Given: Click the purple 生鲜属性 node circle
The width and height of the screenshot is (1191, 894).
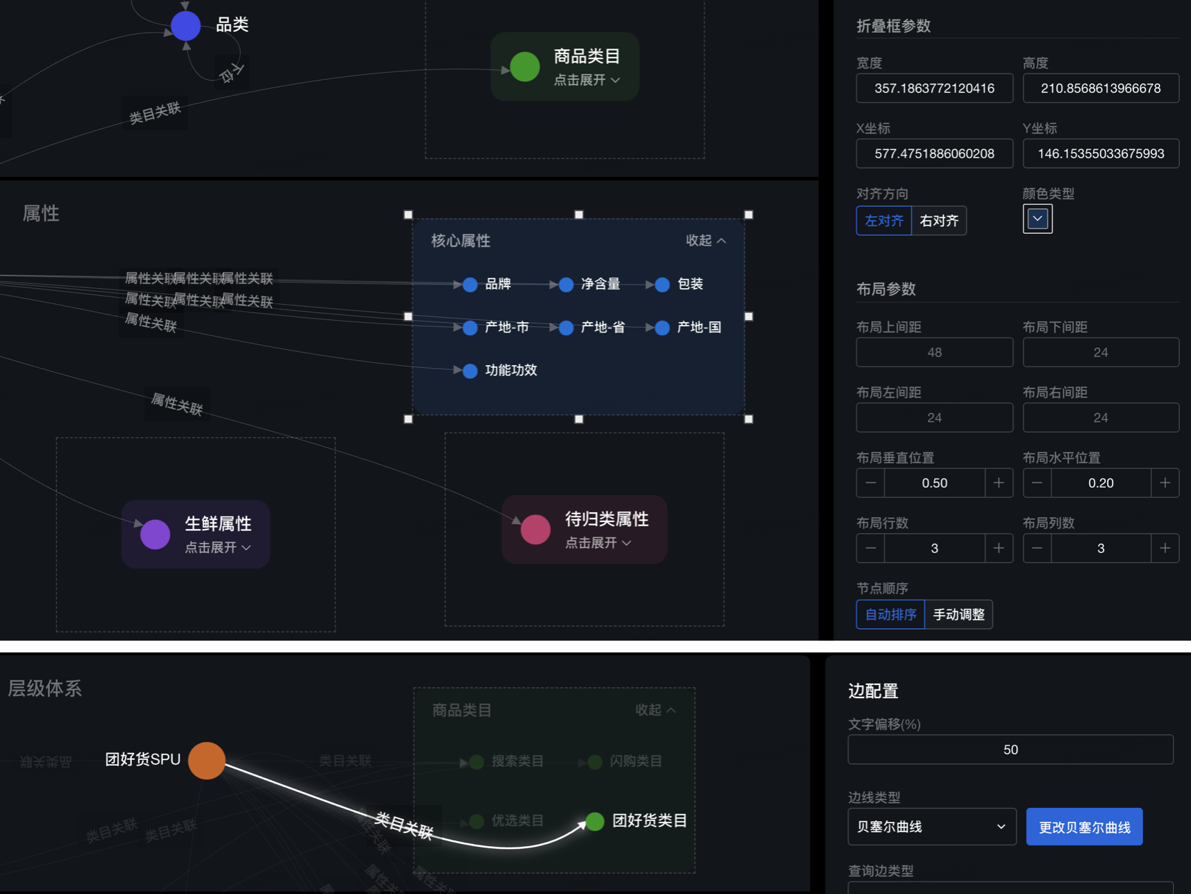Looking at the screenshot, I should (155, 534).
